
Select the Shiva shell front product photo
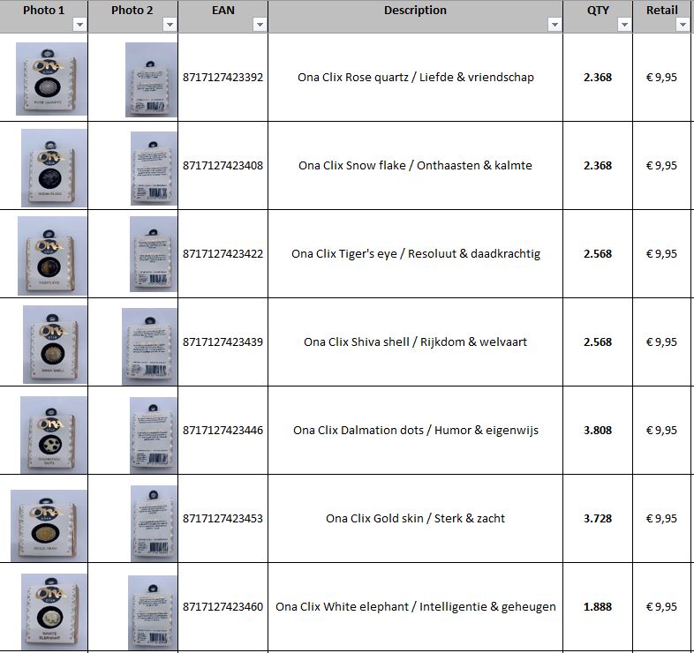point(55,344)
